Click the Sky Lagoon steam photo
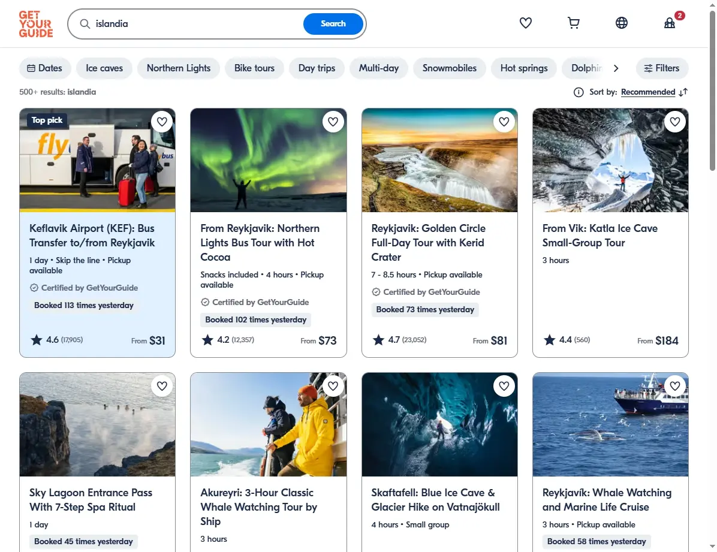The image size is (717, 552). coord(97,424)
